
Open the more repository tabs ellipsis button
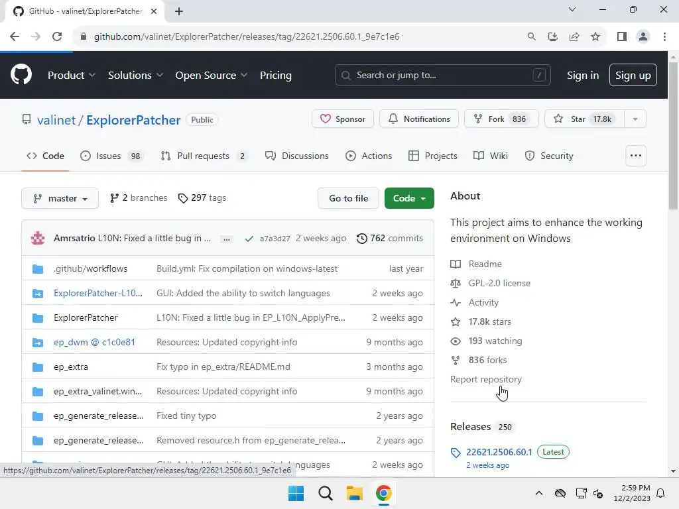pos(636,156)
